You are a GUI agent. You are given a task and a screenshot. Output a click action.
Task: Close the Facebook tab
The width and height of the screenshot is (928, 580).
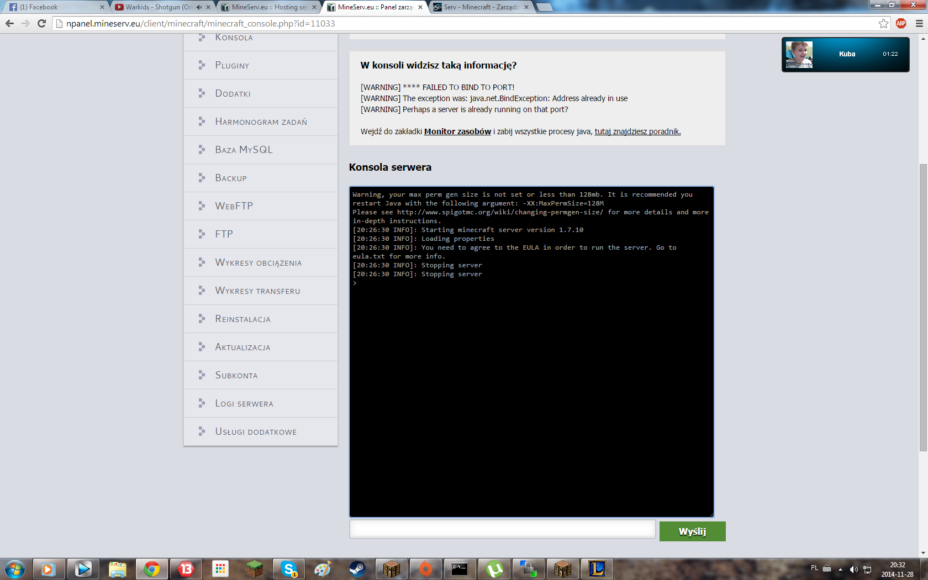[102, 7]
